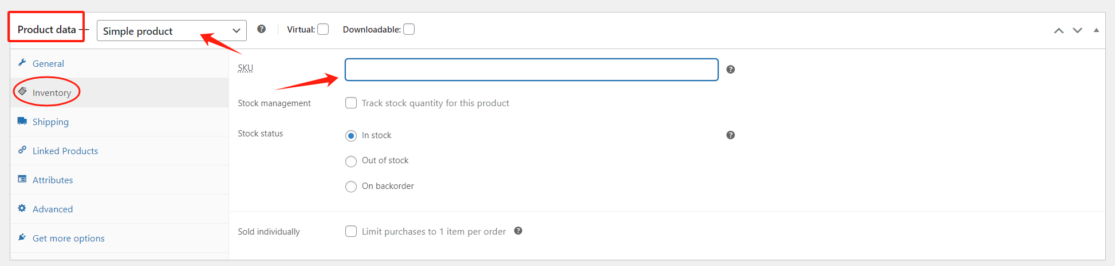1115x266 pixels.
Task: Click into the SKU text field
Action: (x=531, y=70)
